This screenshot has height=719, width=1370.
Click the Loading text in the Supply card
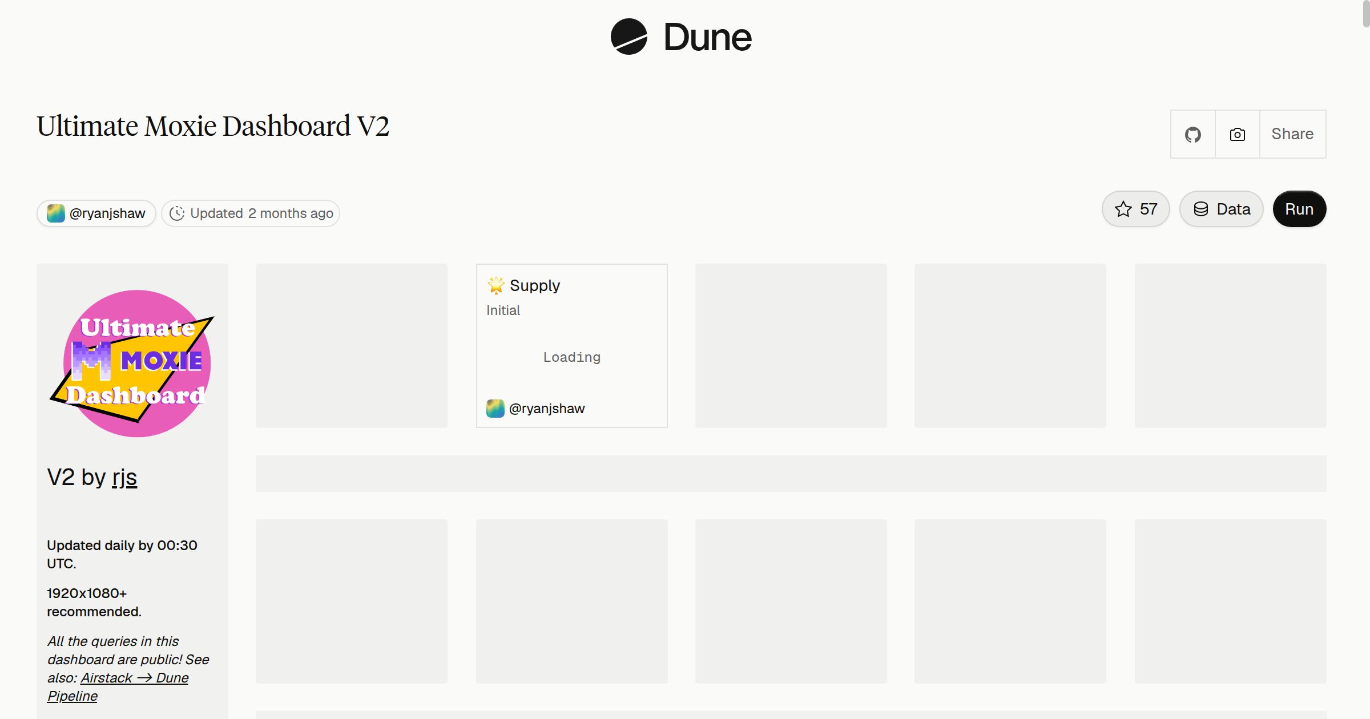pos(571,357)
